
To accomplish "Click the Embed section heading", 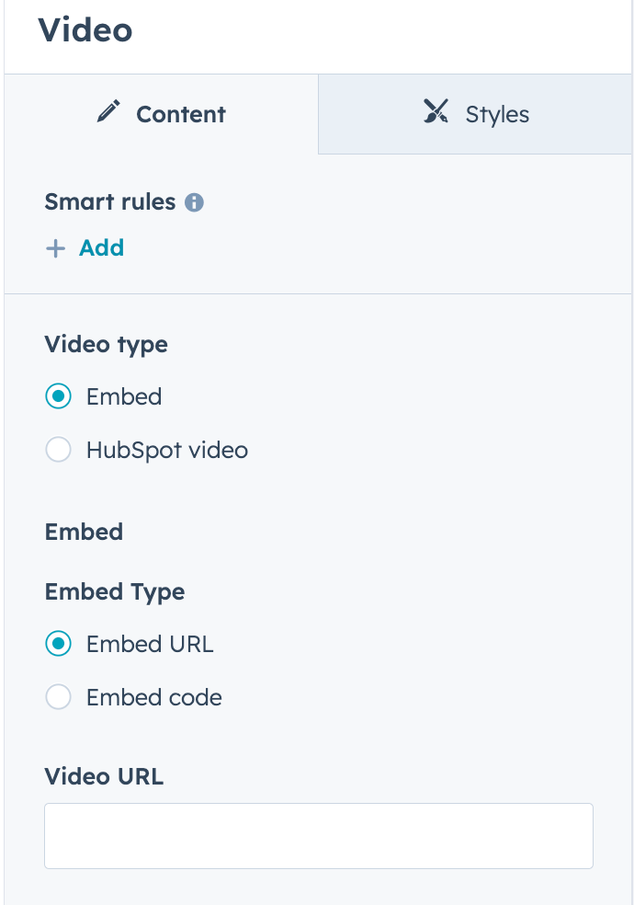I will (x=83, y=532).
